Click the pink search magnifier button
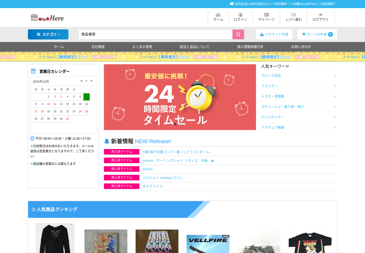This screenshot has height=253, width=365. coord(238,34)
